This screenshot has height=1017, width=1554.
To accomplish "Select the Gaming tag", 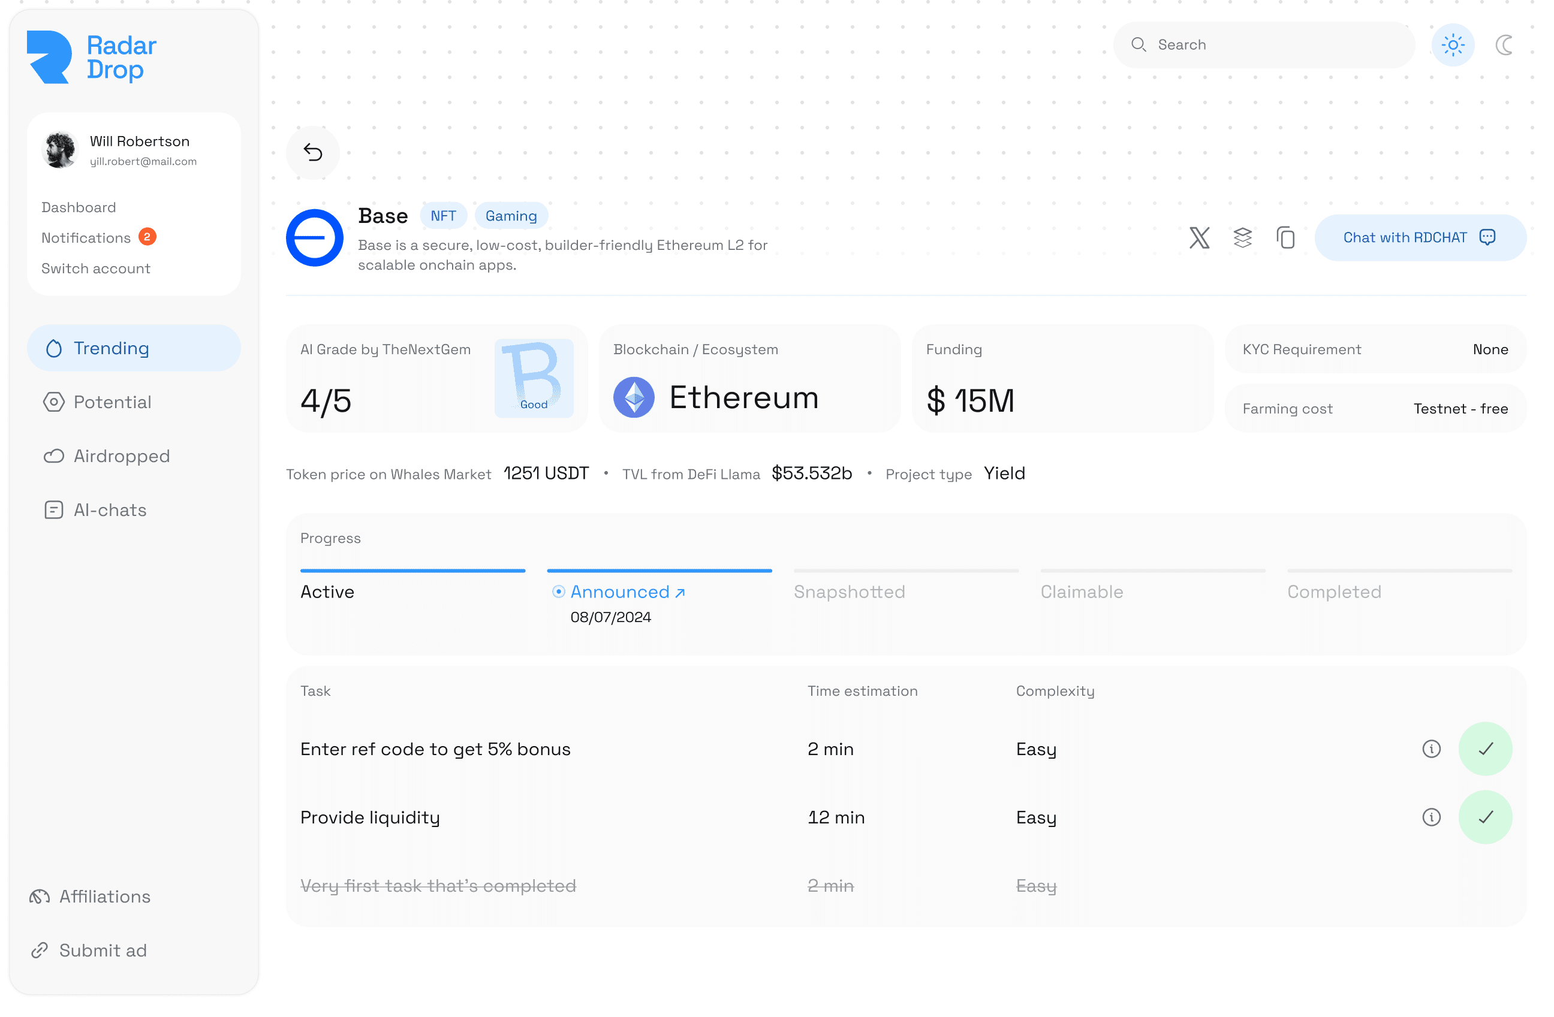I will point(512,216).
